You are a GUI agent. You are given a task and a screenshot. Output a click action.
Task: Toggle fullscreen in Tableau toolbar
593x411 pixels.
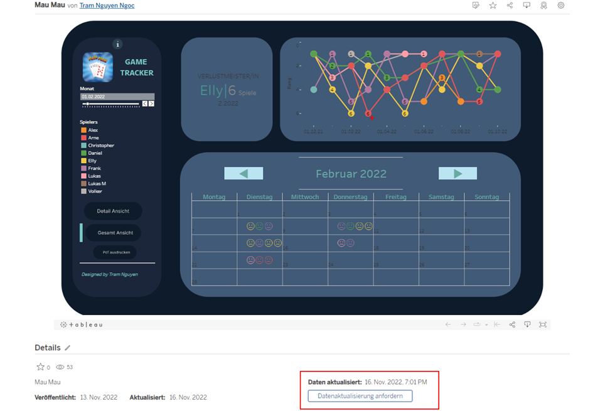pos(543,324)
